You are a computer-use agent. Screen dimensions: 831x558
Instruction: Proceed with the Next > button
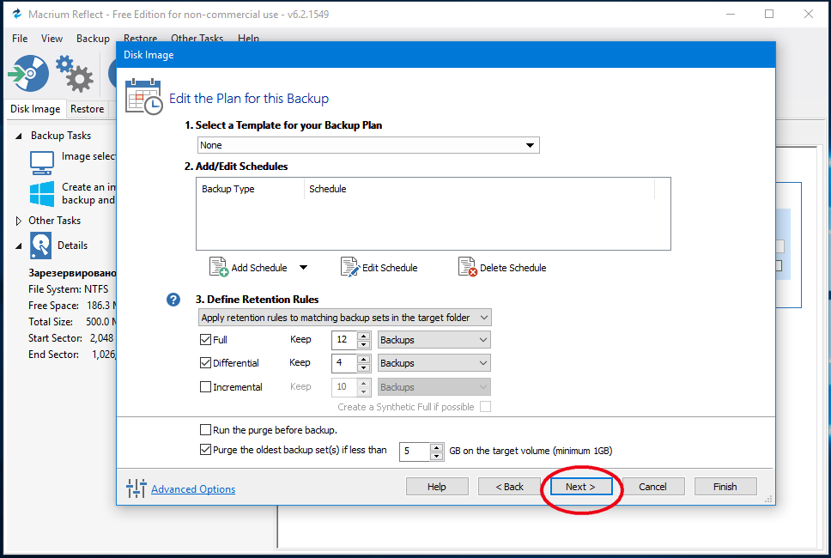pos(581,487)
